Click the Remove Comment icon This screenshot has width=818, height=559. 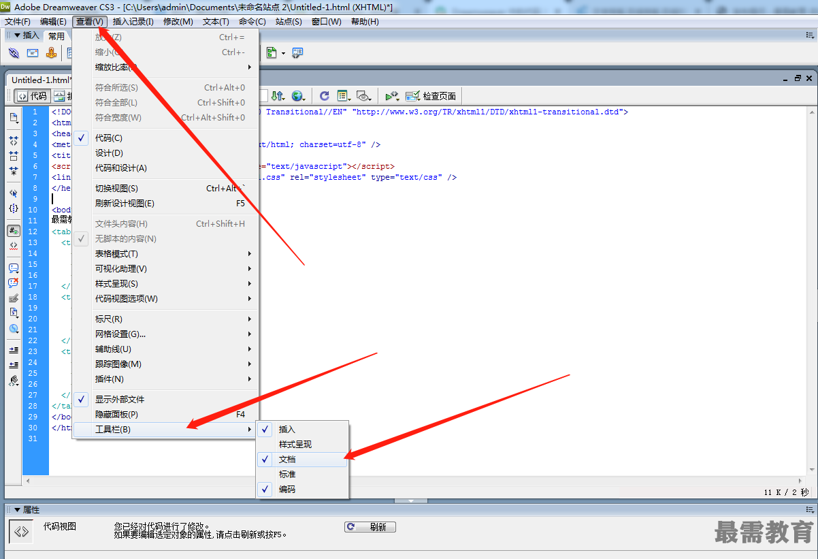pos(14,283)
